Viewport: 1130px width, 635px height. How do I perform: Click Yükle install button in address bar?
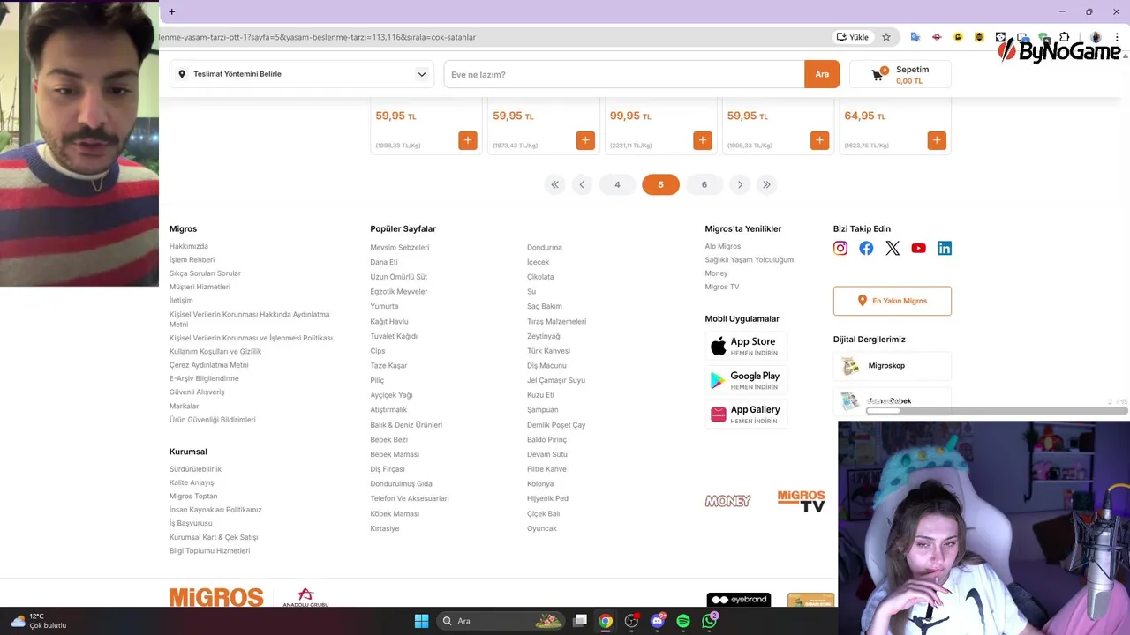[x=852, y=37]
